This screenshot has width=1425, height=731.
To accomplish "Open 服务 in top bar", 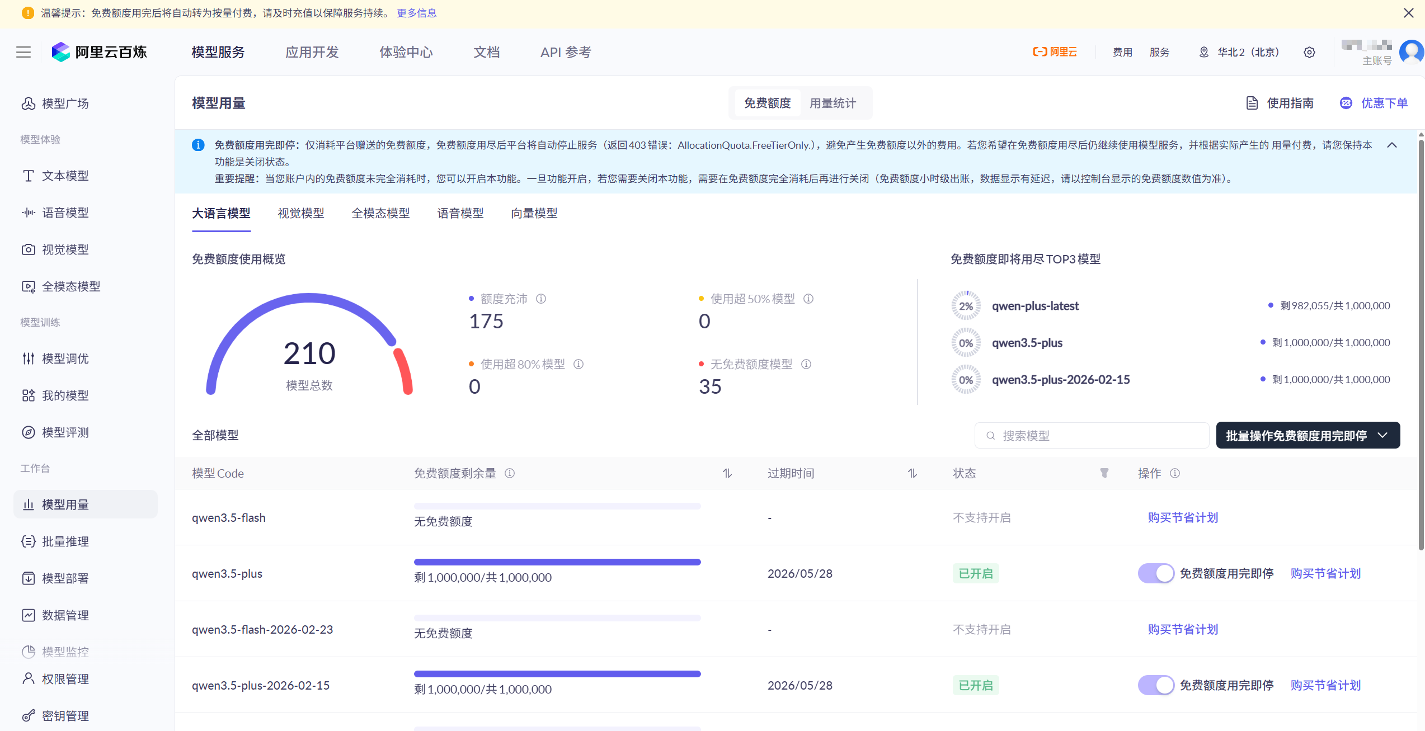I will [1160, 52].
